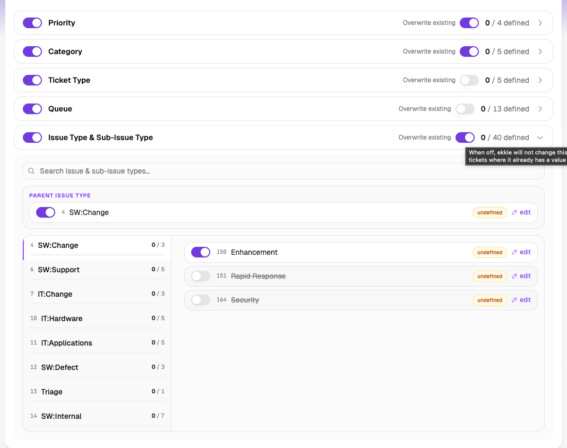Click the Category section title
This screenshot has height=448, width=567.
pos(65,51)
